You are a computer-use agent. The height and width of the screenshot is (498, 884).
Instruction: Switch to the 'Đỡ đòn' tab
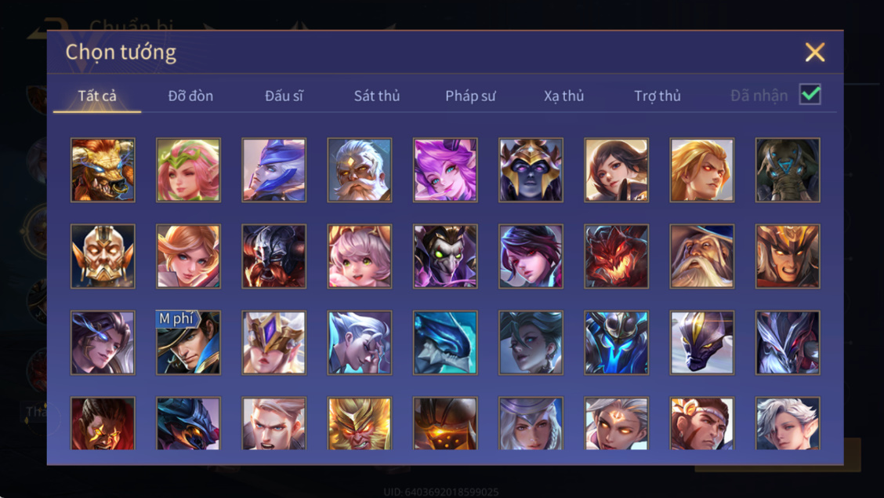(x=190, y=96)
